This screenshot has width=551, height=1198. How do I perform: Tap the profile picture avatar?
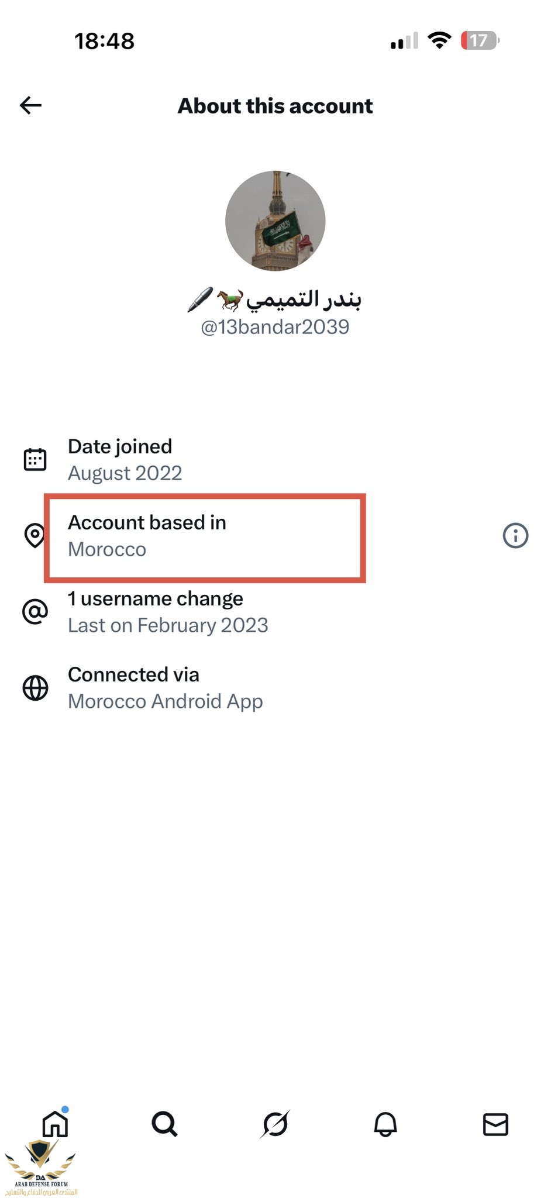click(x=275, y=221)
